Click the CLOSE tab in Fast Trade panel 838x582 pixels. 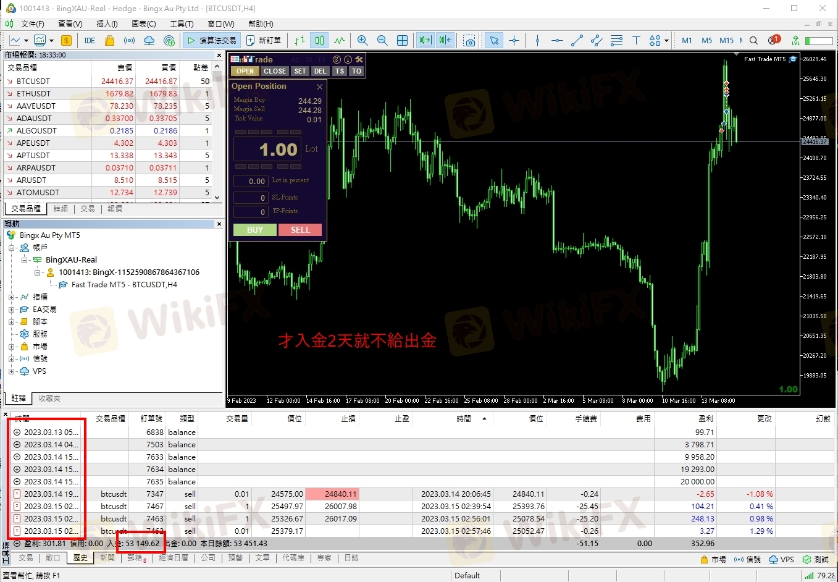pyautogui.click(x=275, y=71)
